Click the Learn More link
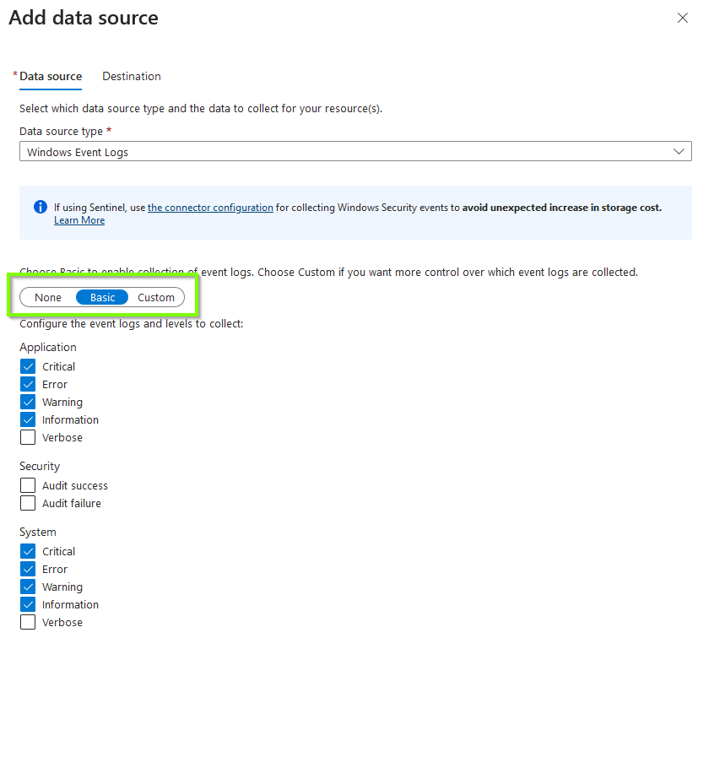The height and width of the screenshot is (757, 703). (78, 219)
